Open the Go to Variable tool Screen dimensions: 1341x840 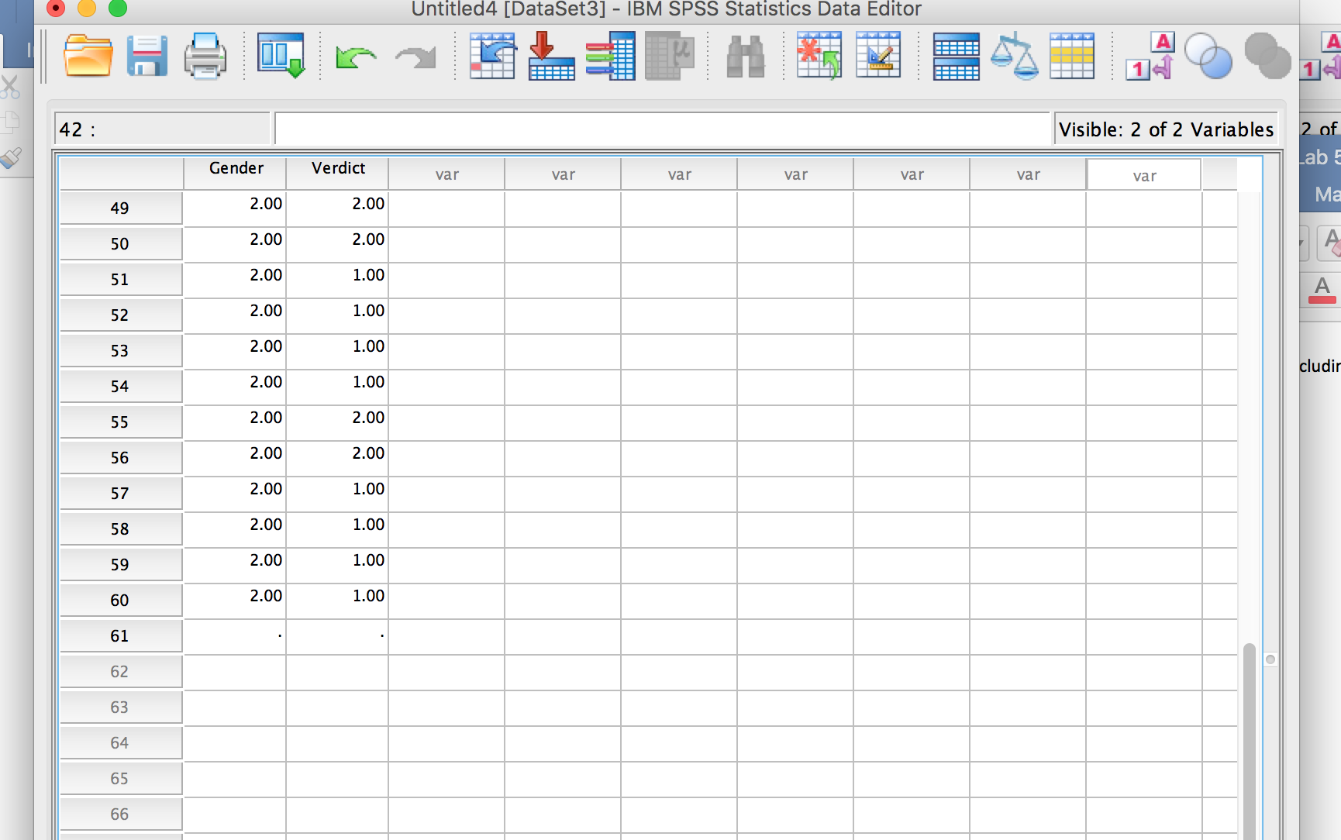[551, 57]
